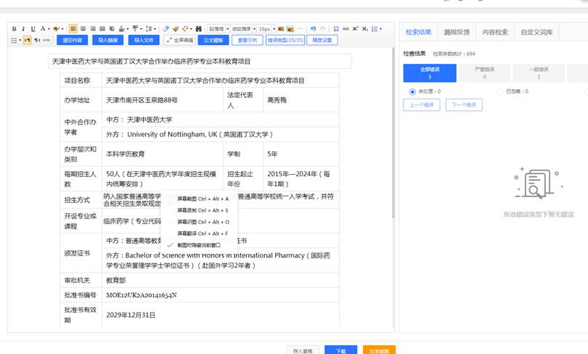Switch to HTML source mode
588x354 pixels.
(46, 40)
